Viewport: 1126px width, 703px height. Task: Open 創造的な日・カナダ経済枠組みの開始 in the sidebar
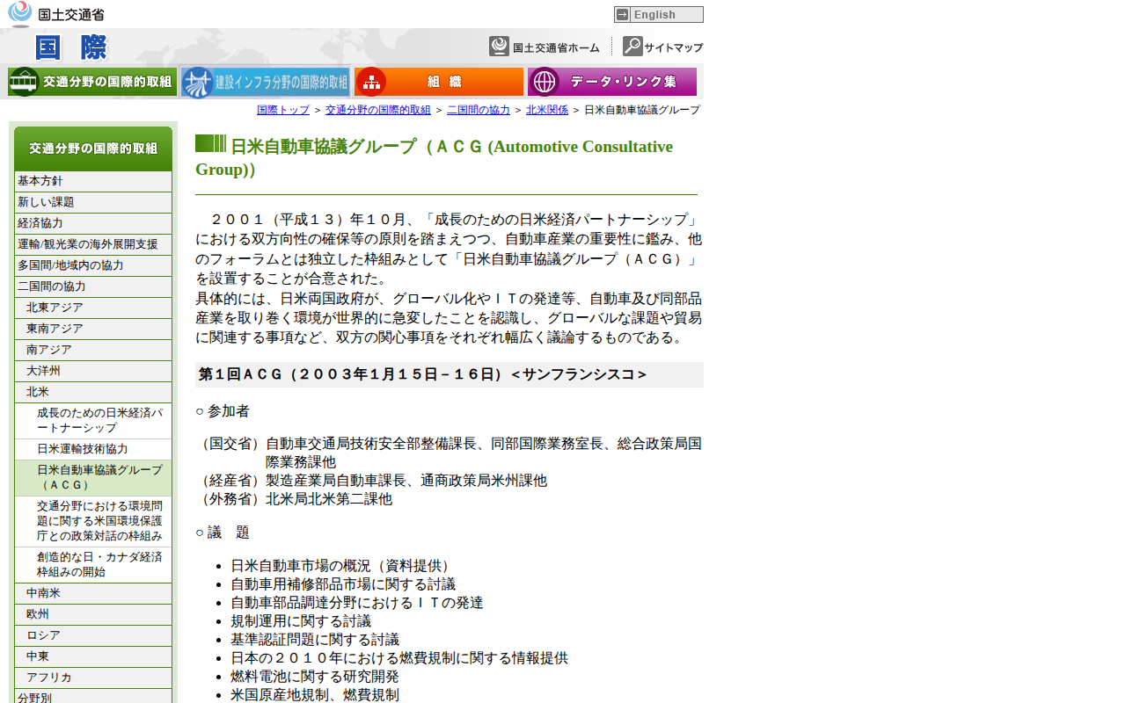93,564
